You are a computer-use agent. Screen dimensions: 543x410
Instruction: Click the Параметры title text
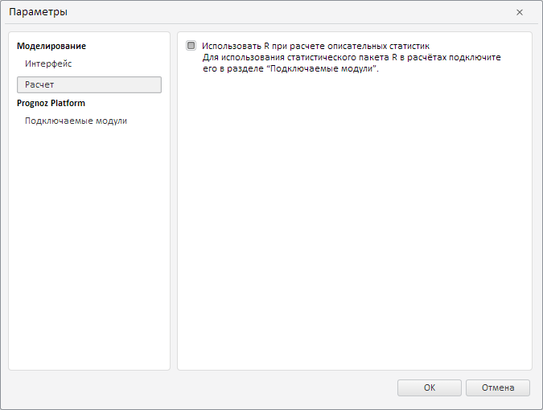pos(38,12)
